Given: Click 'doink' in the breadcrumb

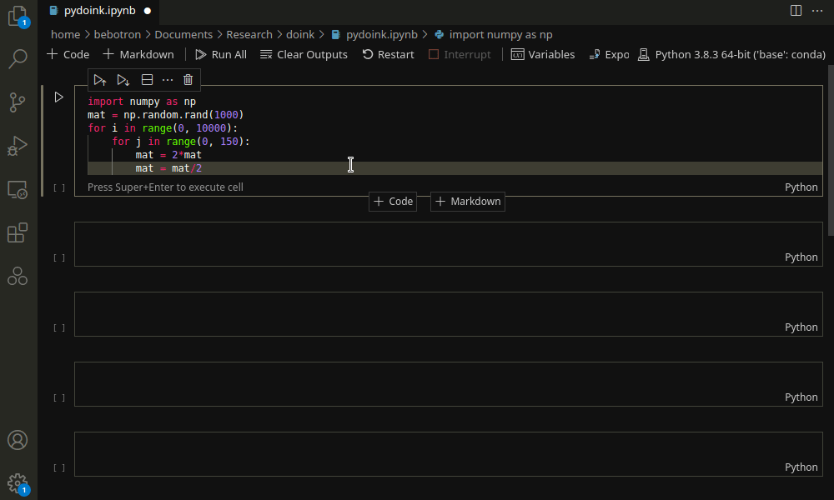Looking at the screenshot, I should [300, 34].
